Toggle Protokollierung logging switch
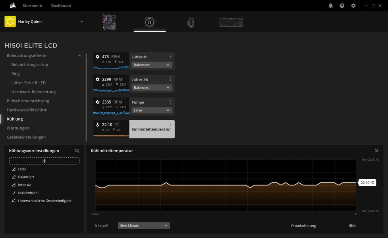Screen dimensions: 388x238 click(352, 226)
